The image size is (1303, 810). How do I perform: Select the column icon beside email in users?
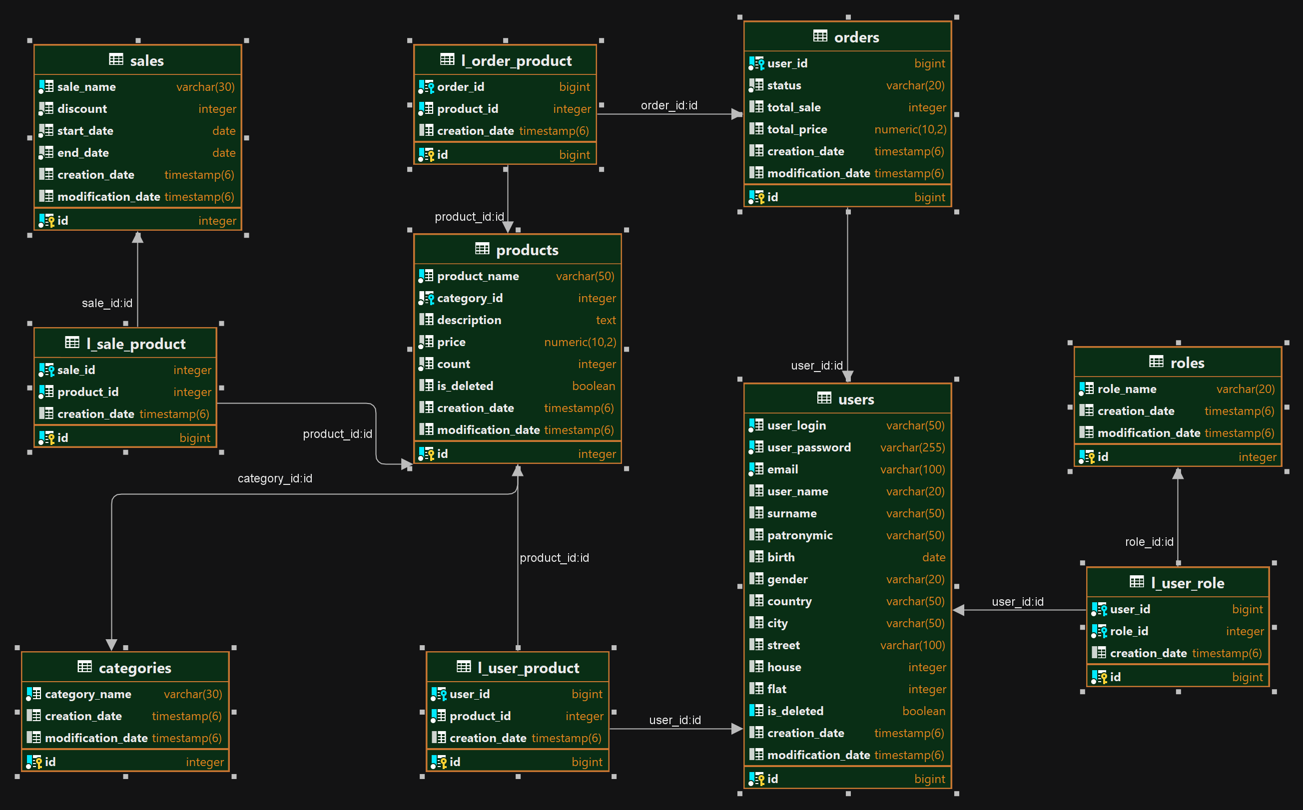coord(756,469)
